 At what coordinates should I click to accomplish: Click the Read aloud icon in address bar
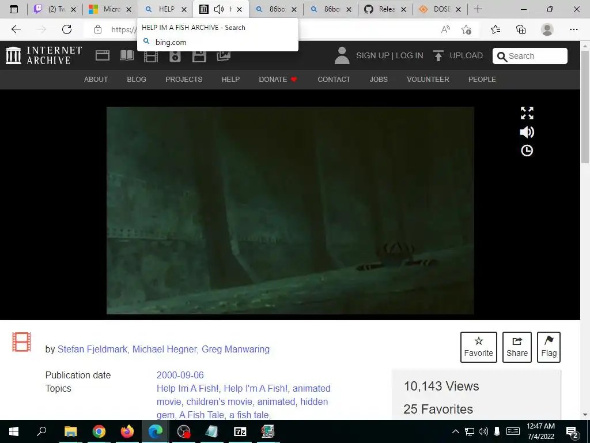[x=445, y=29]
